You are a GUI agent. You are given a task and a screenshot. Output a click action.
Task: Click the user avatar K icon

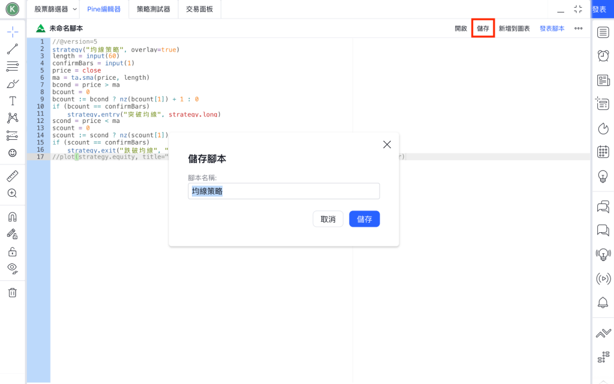[13, 9]
